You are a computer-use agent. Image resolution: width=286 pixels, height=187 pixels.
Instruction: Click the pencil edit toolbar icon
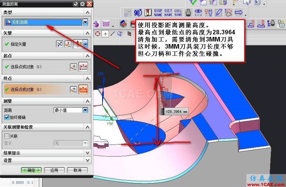click(219, 13)
